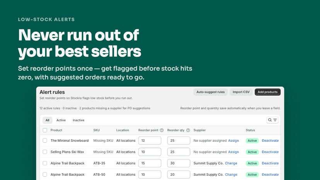Edit reorder qty field for Ski Wax

pos(179,152)
